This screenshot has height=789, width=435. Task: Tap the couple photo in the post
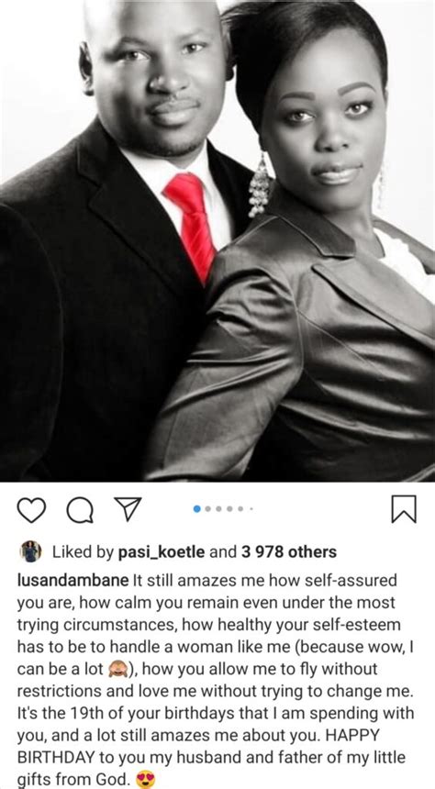(x=217, y=240)
